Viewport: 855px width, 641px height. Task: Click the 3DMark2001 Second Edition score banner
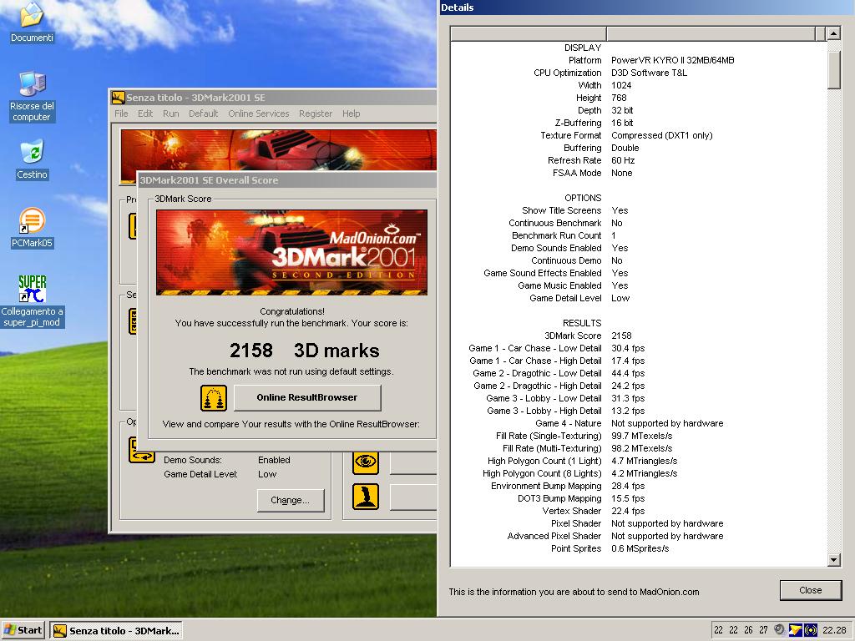pyautogui.click(x=291, y=252)
